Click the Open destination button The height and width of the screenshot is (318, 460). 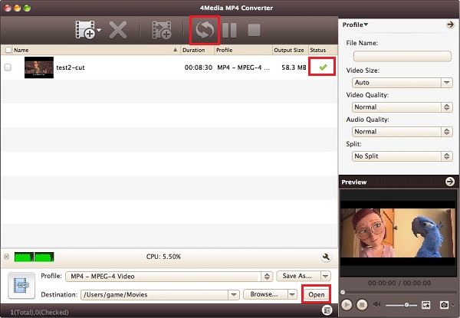point(316,294)
